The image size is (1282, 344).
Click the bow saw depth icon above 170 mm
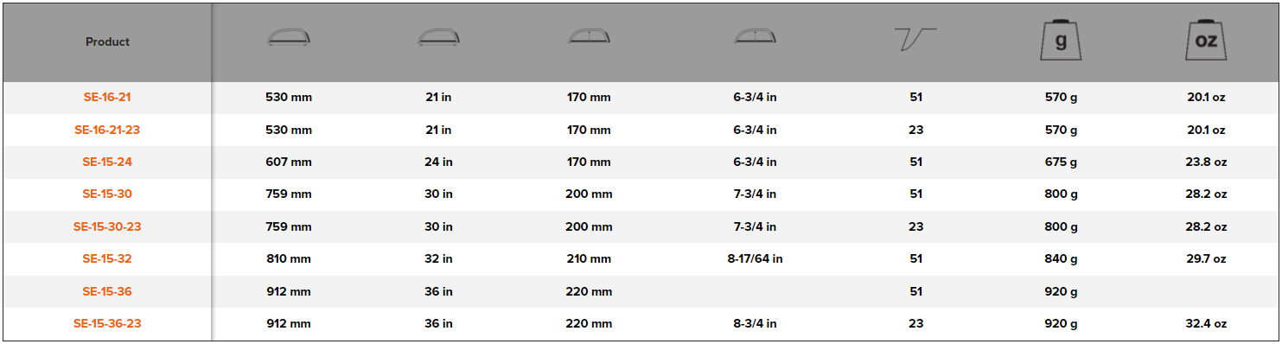[x=589, y=36]
